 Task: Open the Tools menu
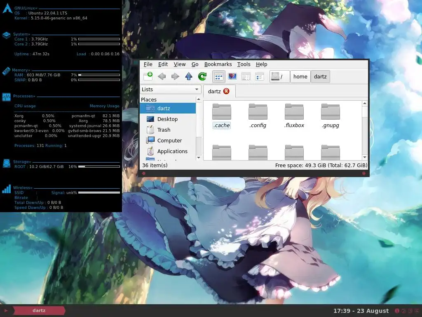pos(244,64)
